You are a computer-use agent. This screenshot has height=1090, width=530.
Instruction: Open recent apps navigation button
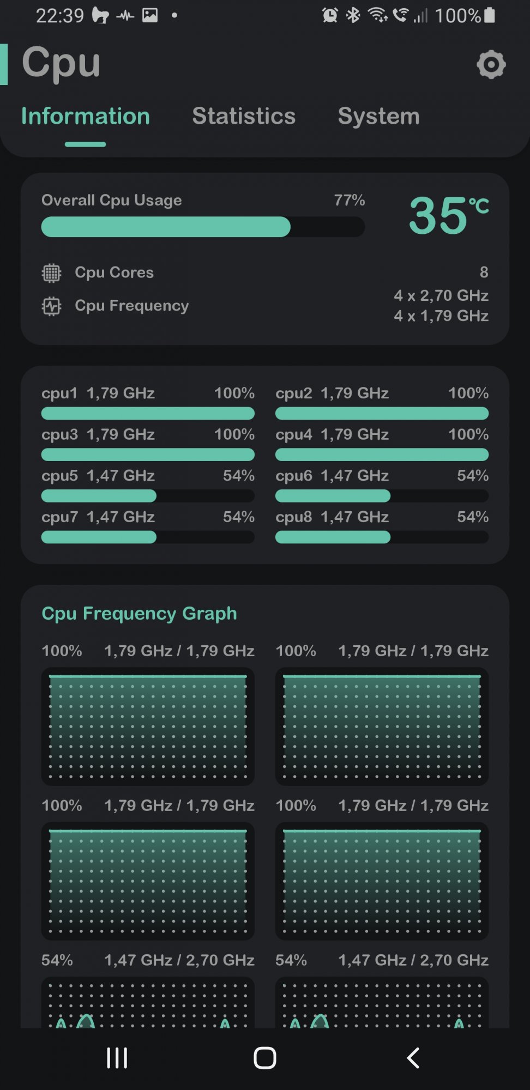(117, 1058)
